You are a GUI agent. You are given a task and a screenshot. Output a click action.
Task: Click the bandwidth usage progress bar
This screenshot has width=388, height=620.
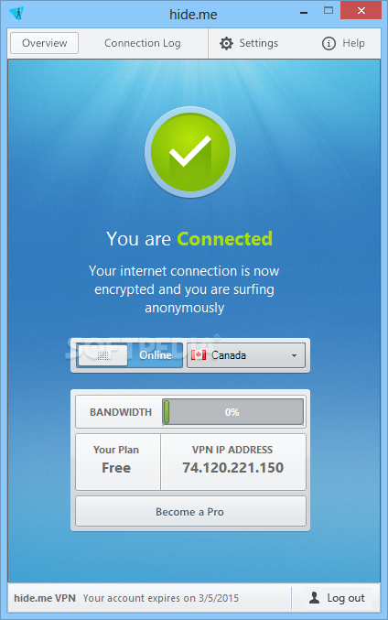232,412
